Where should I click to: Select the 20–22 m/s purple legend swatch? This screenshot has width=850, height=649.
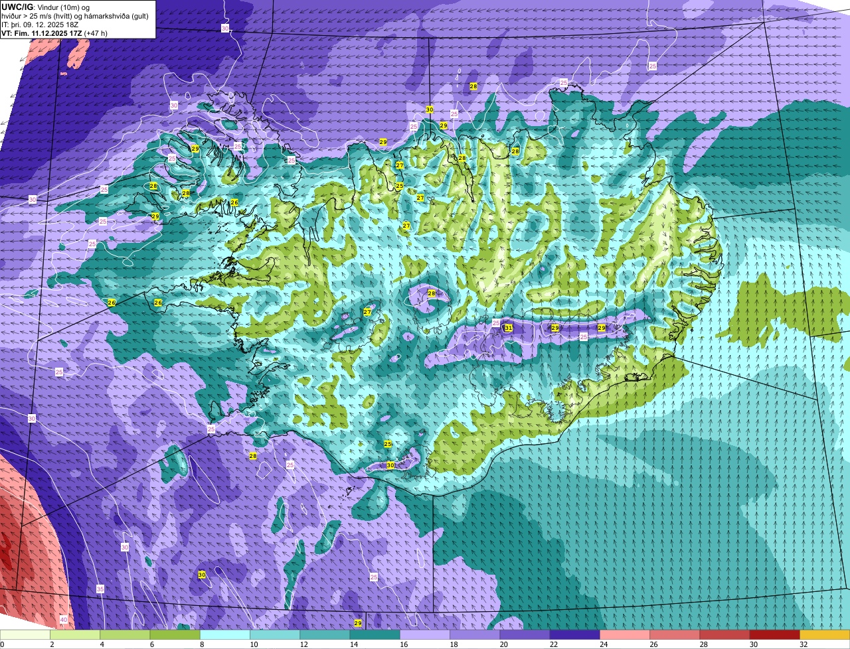525,635
